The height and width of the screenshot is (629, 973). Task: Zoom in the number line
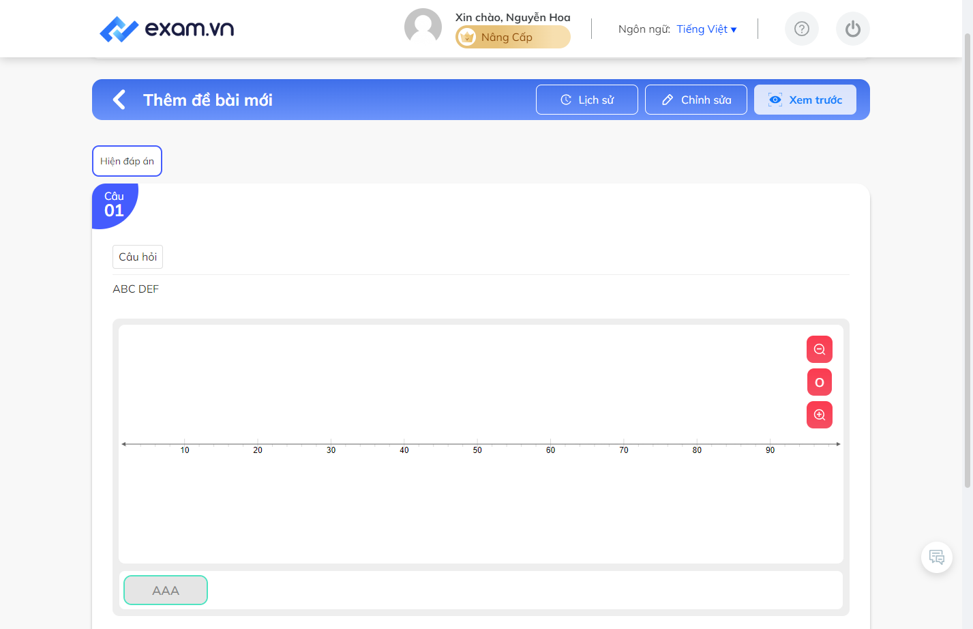pyautogui.click(x=820, y=415)
